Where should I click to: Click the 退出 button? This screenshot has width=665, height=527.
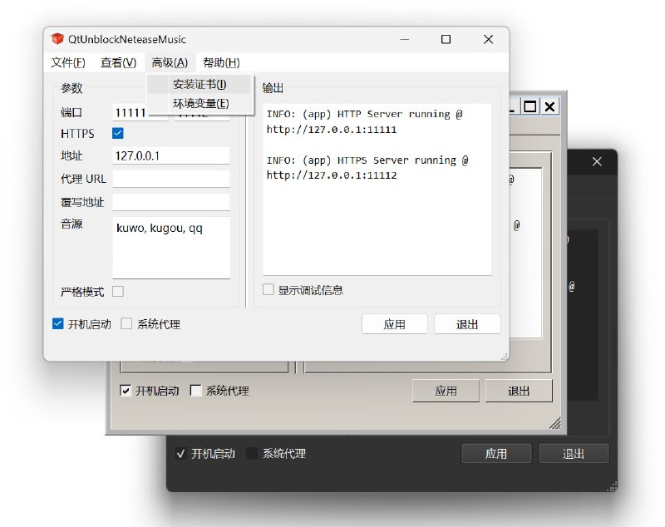click(468, 324)
